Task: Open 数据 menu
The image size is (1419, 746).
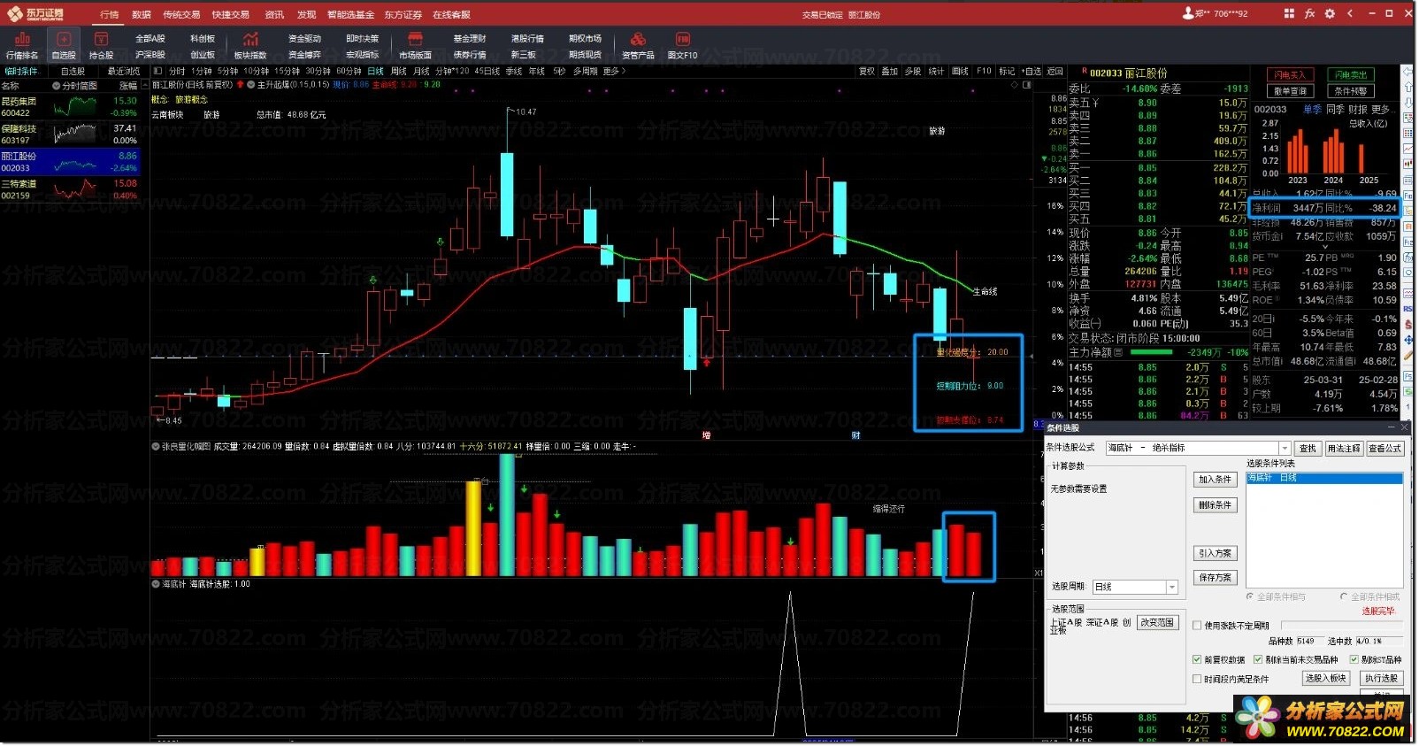Action: click(x=142, y=14)
